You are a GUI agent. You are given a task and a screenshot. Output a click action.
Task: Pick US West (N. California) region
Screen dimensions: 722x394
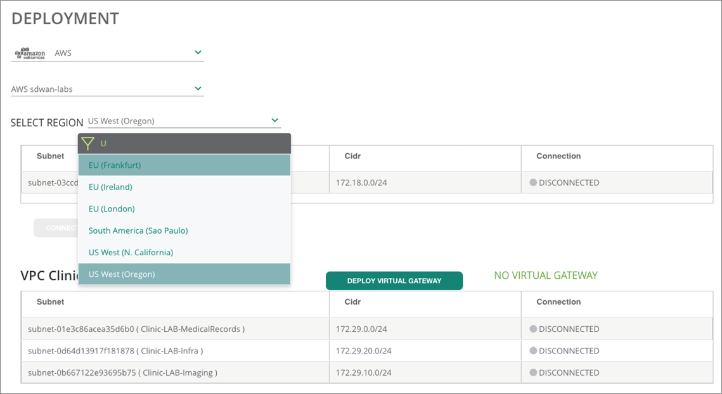click(x=184, y=252)
